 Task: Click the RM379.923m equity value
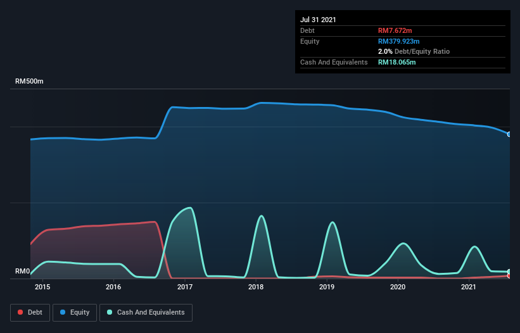(x=398, y=41)
